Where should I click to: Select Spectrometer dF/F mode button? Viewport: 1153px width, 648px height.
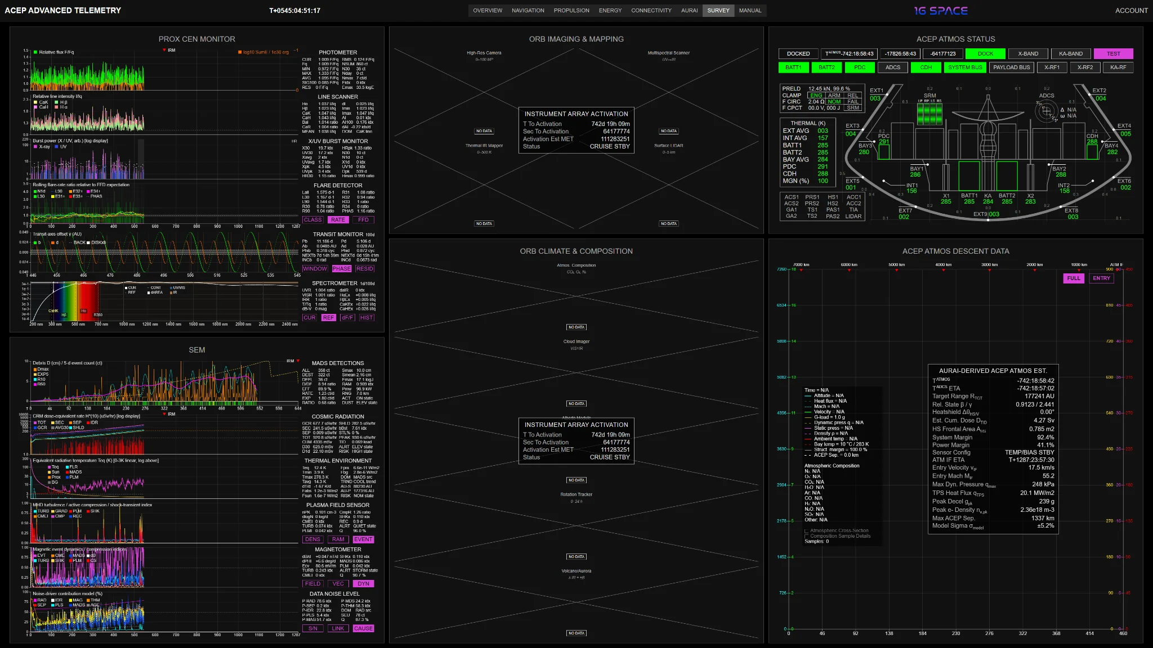point(347,318)
